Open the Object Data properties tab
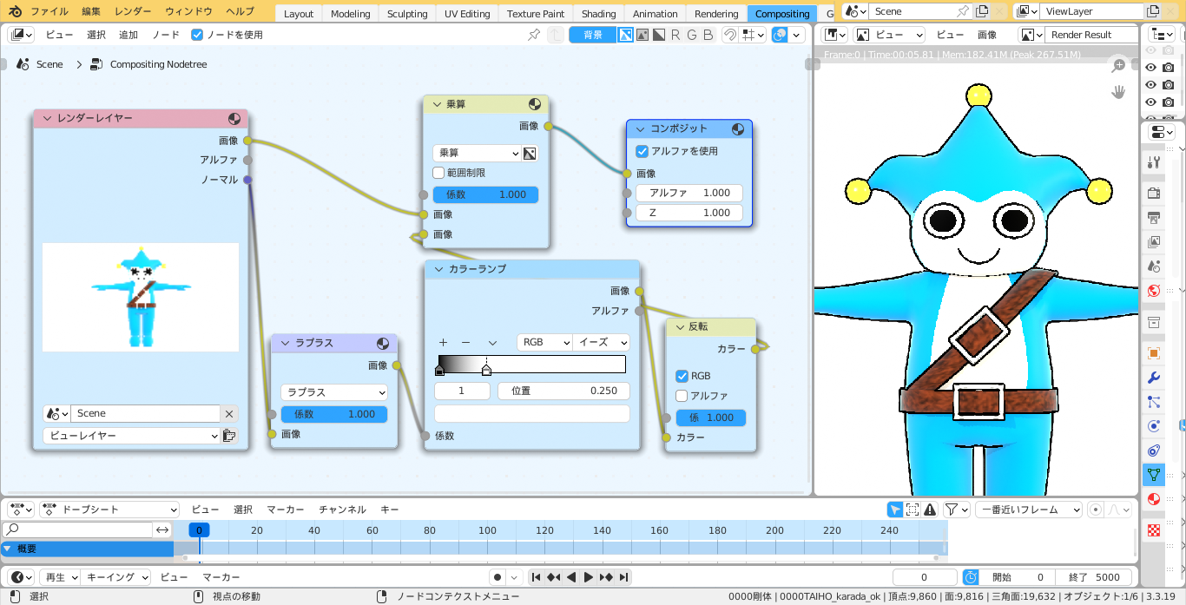The image size is (1186, 605). pos(1154,475)
